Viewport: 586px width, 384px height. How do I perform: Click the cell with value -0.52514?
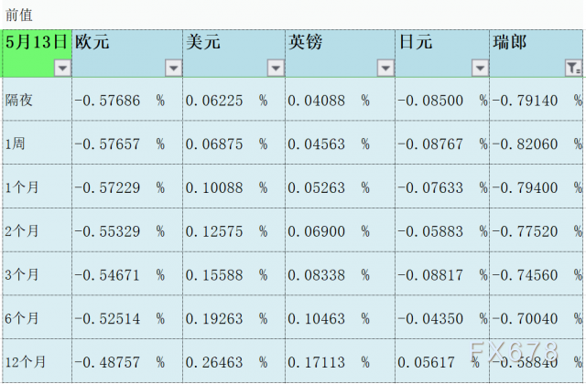[127, 317]
